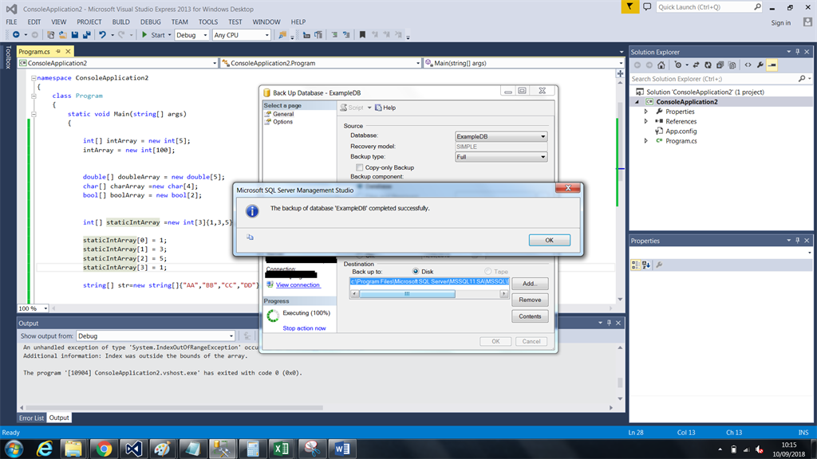
Task: Open the ConsoleApplication2 project navigation dropdown
Action: click(118, 63)
